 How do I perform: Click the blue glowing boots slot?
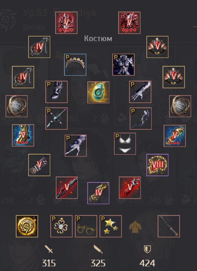[23, 135]
